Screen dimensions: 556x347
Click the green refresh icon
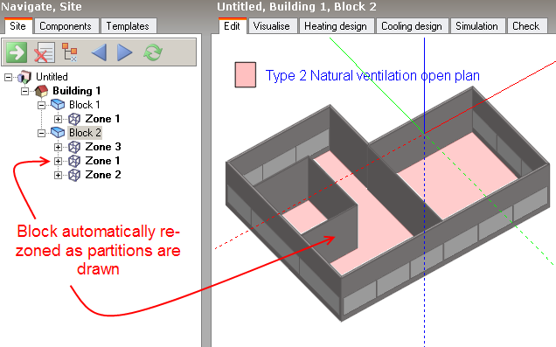[x=153, y=52]
